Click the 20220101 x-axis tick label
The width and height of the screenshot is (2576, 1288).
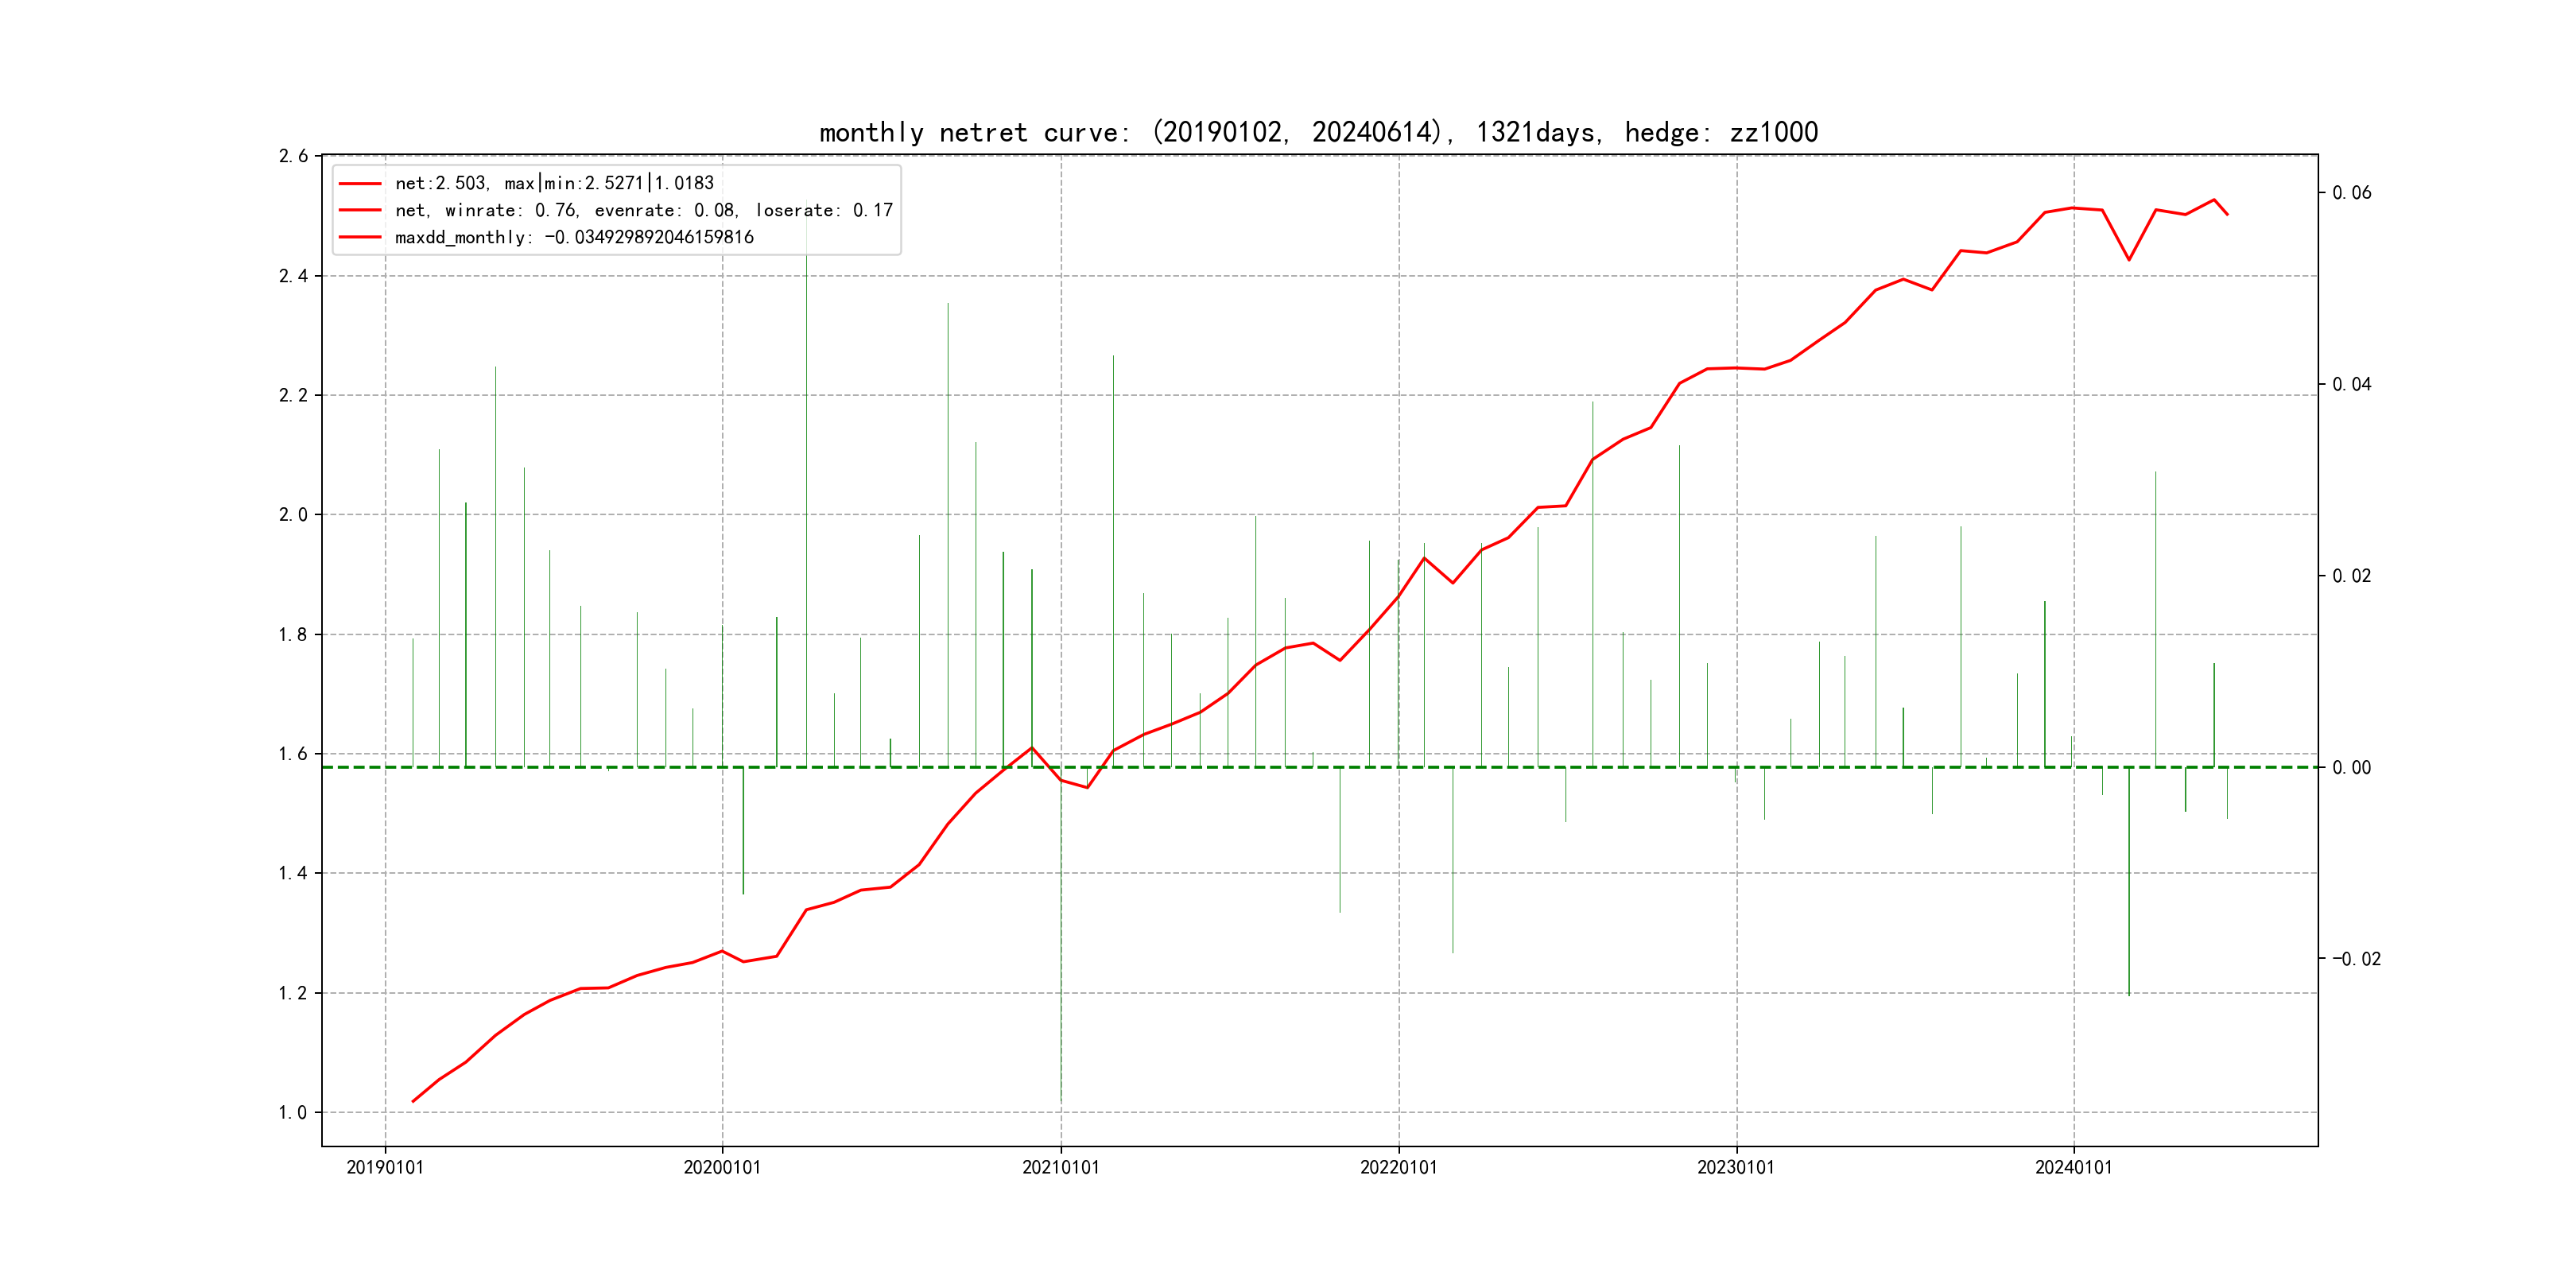[x=1398, y=1167]
